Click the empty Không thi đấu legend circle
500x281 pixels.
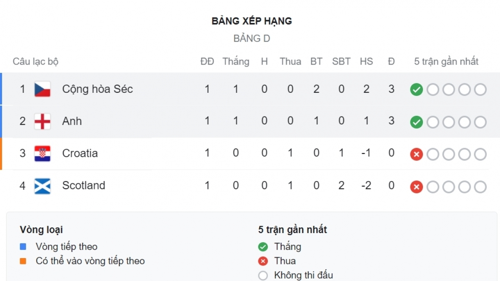pos(263,276)
